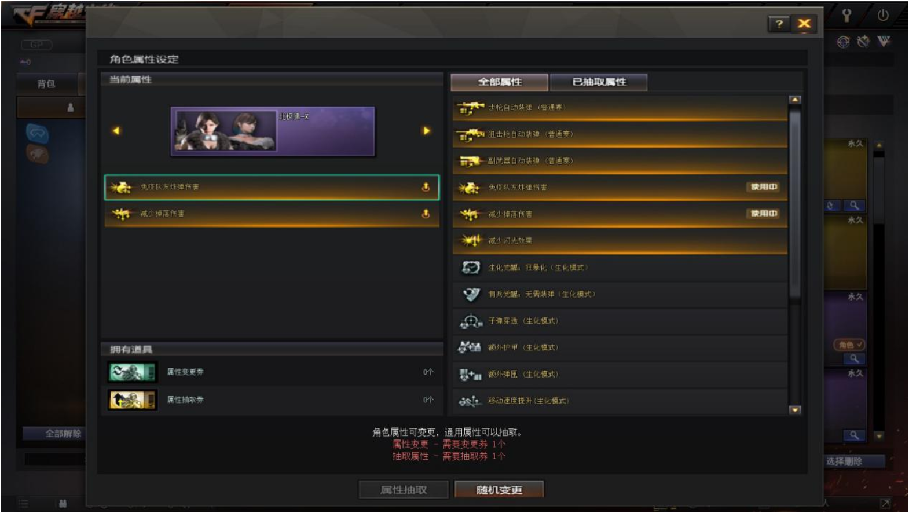Select the 额外护甲 armor attribute icon
The image size is (909, 513).
pos(470,347)
